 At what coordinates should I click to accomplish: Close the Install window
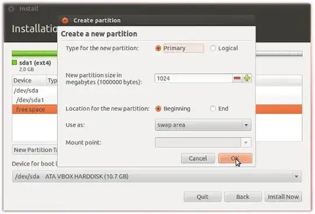[x=11, y=9]
